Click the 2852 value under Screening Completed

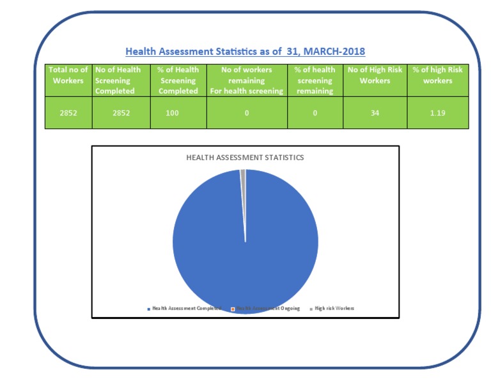[x=121, y=113]
